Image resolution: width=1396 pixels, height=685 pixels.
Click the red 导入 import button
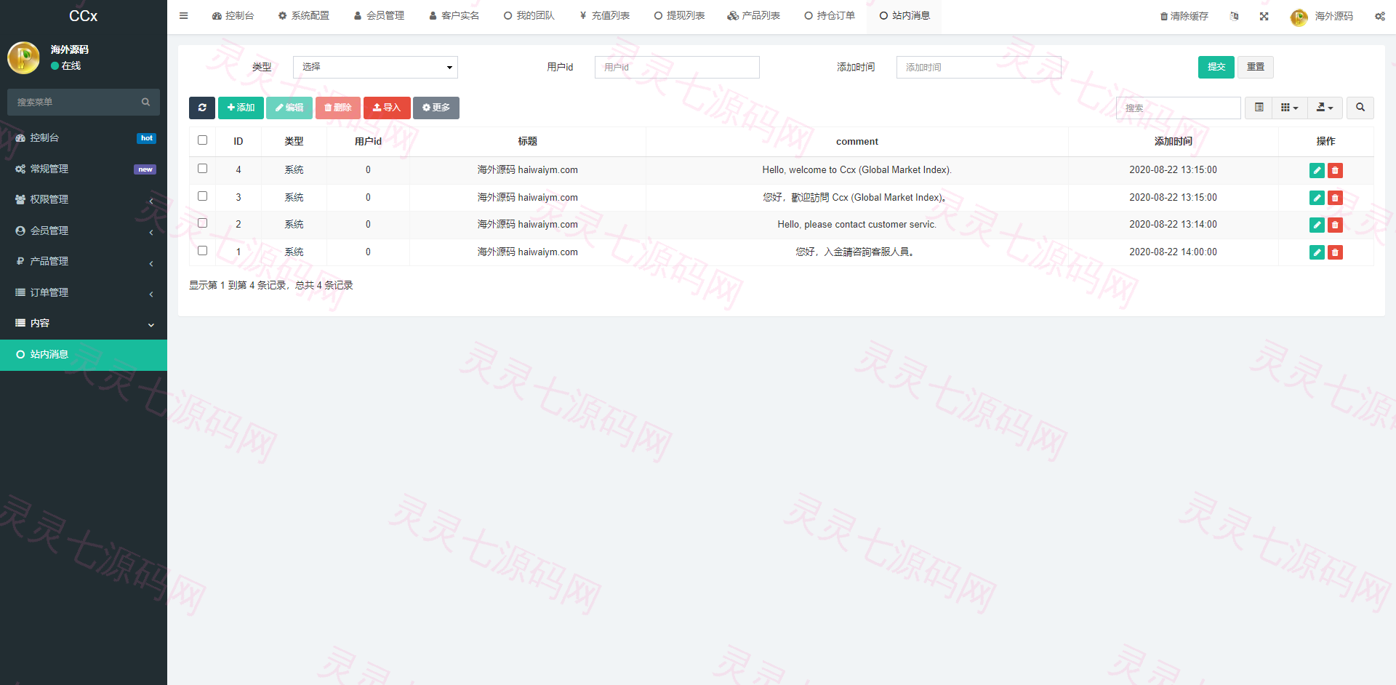387,108
